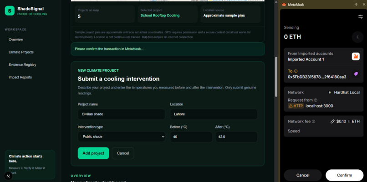
Task: Click the Hardhat Local network H icon
Action: (330, 93)
